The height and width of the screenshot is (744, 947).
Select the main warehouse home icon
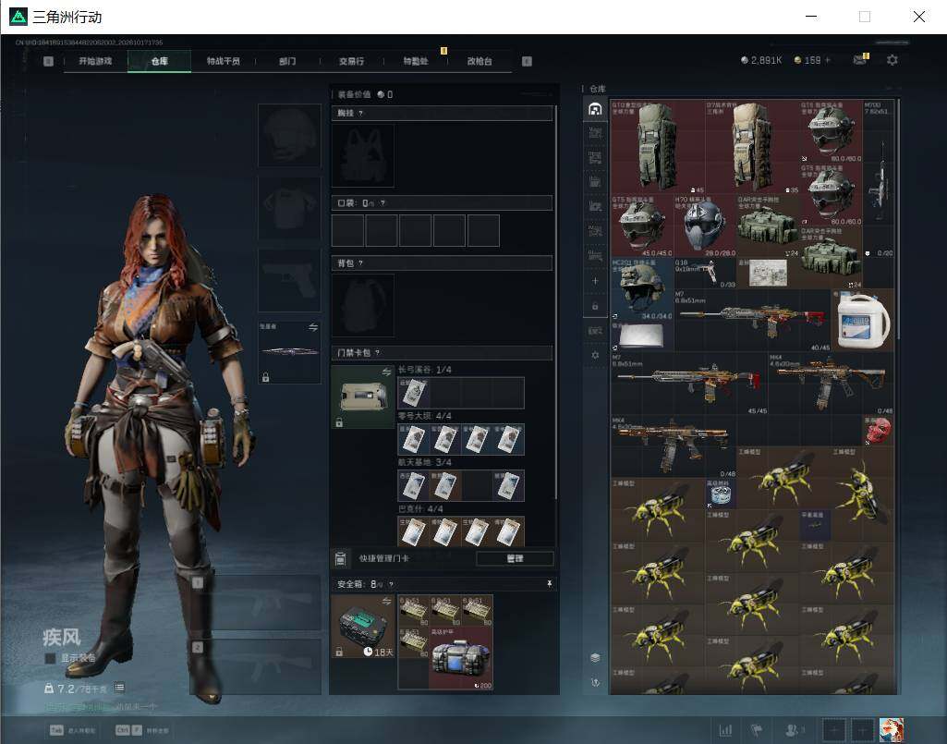[595, 109]
